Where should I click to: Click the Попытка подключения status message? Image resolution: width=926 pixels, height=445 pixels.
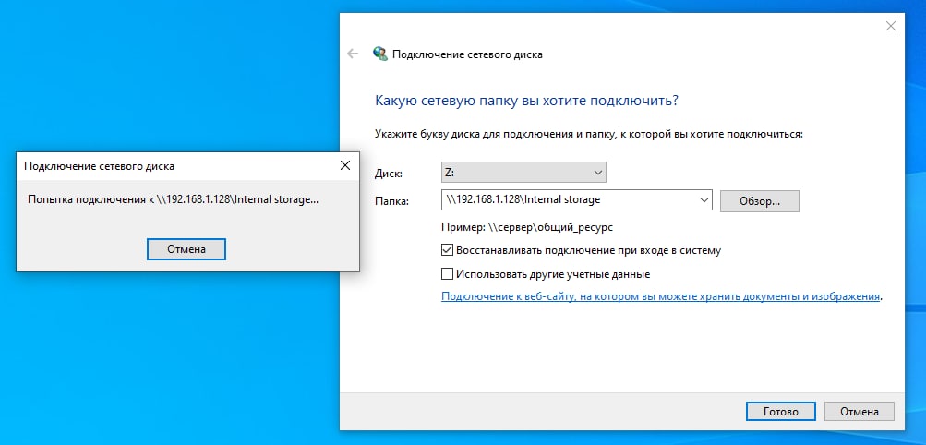(173, 199)
